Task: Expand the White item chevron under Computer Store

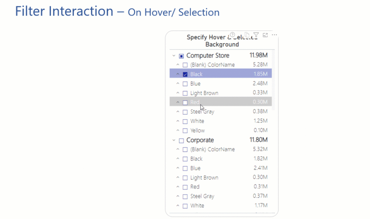Action: [178, 121]
